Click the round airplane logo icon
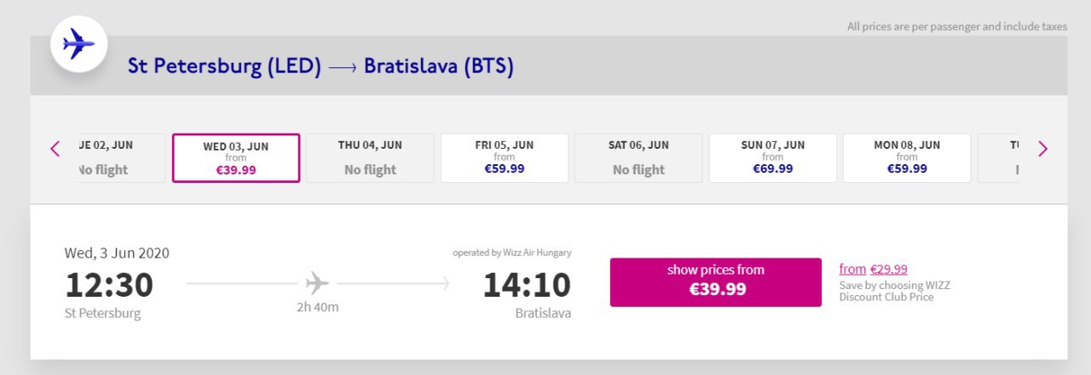 tap(78, 44)
